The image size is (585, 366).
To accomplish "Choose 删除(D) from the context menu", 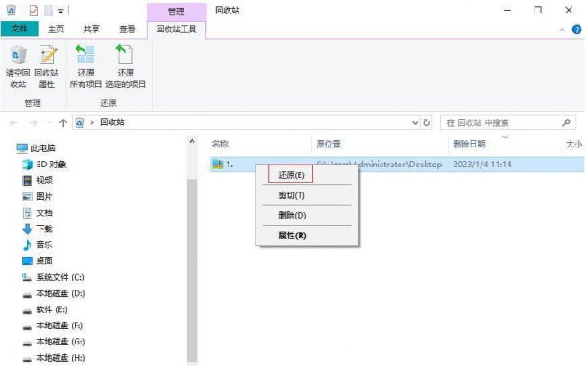I will pyautogui.click(x=292, y=215).
